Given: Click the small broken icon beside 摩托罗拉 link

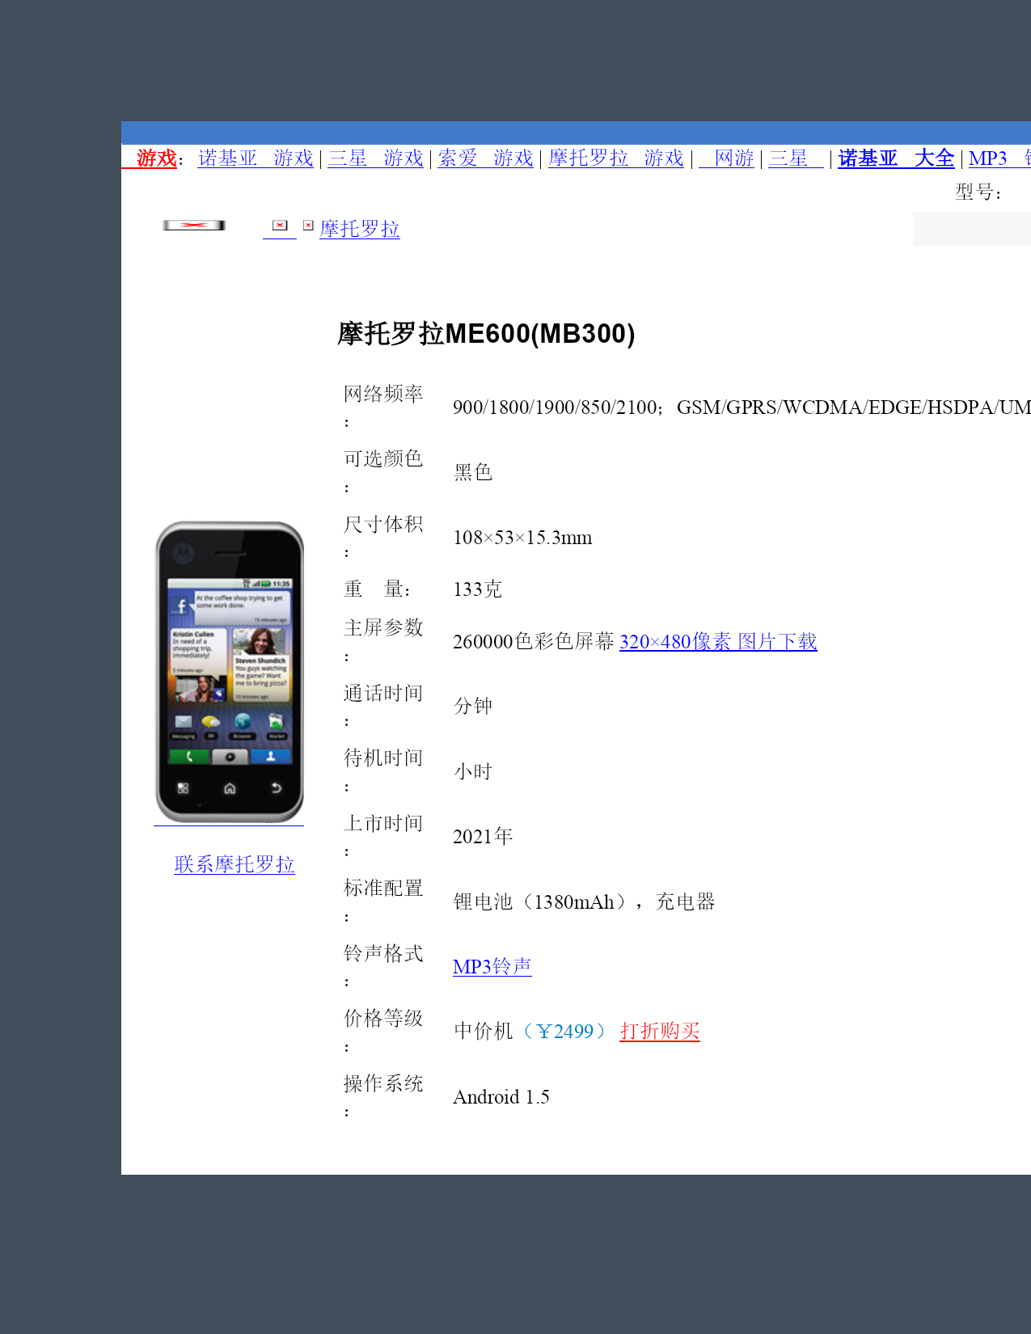Looking at the screenshot, I should click(x=308, y=226).
